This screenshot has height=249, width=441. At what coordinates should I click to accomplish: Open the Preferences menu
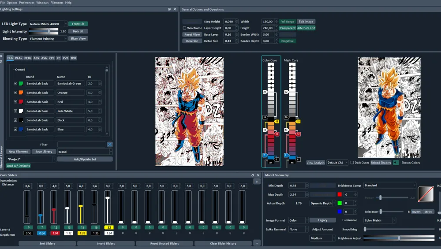(x=27, y=3)
